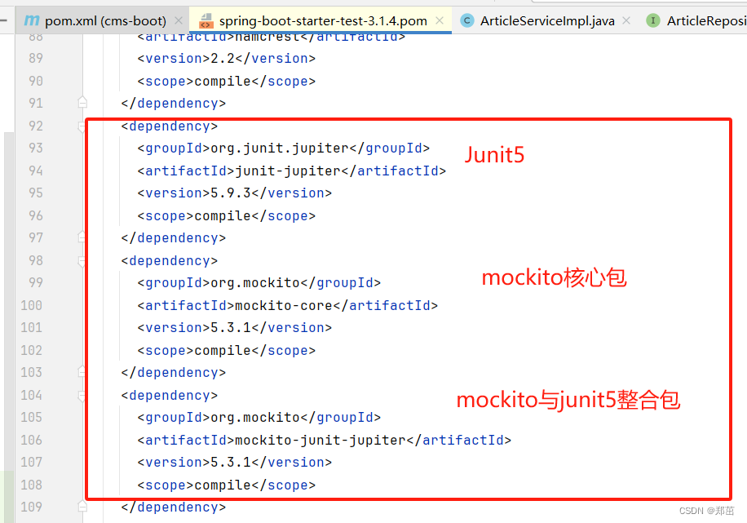Open the ArticleServiceImpl.java tab

pyautogui.click(x=546, y=20)
